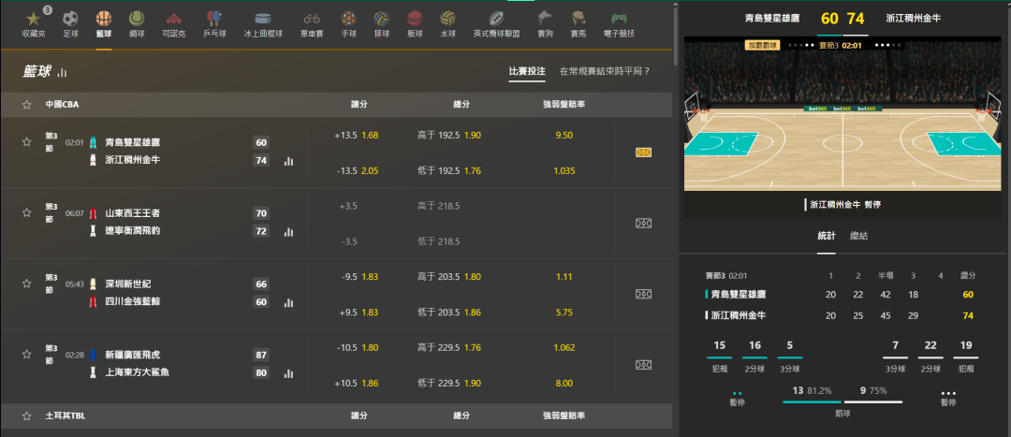The width and height of the screenshot is (1011, 437).
Task: Select moneyline odds 8.00
Action: (x=564, y=383)
